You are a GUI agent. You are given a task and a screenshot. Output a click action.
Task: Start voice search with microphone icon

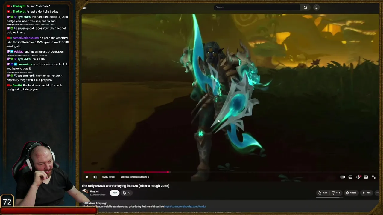coord(316,7)
